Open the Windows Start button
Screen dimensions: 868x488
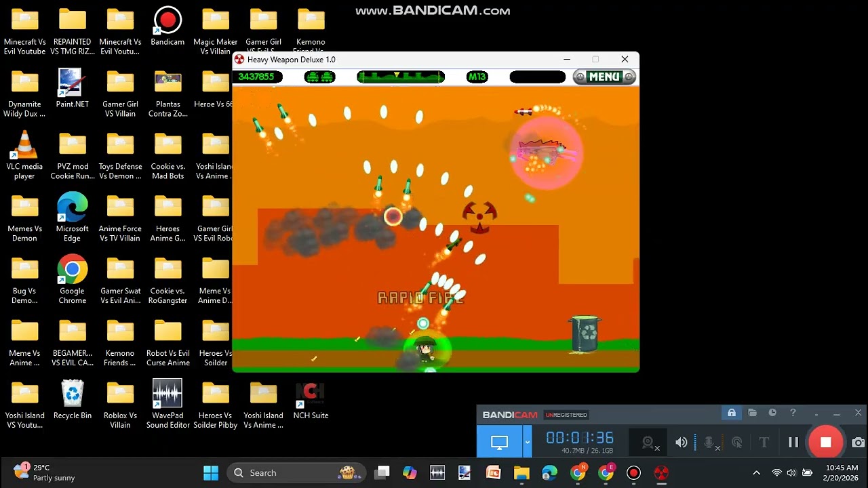coord(211,472)
